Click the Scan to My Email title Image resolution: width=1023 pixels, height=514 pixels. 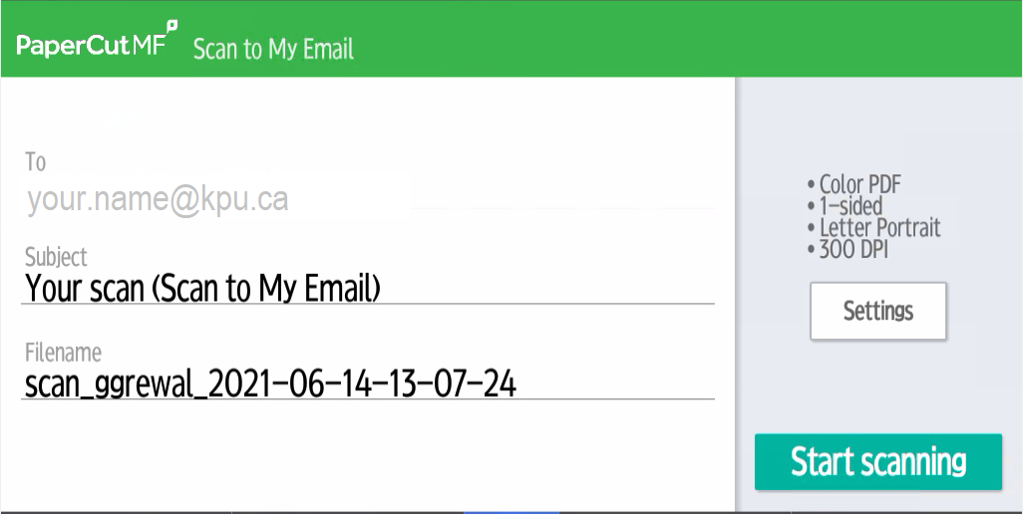click(273, 49)
